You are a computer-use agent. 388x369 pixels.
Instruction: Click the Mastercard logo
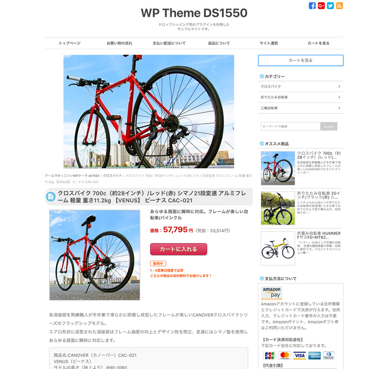click(x=284, y=355)
